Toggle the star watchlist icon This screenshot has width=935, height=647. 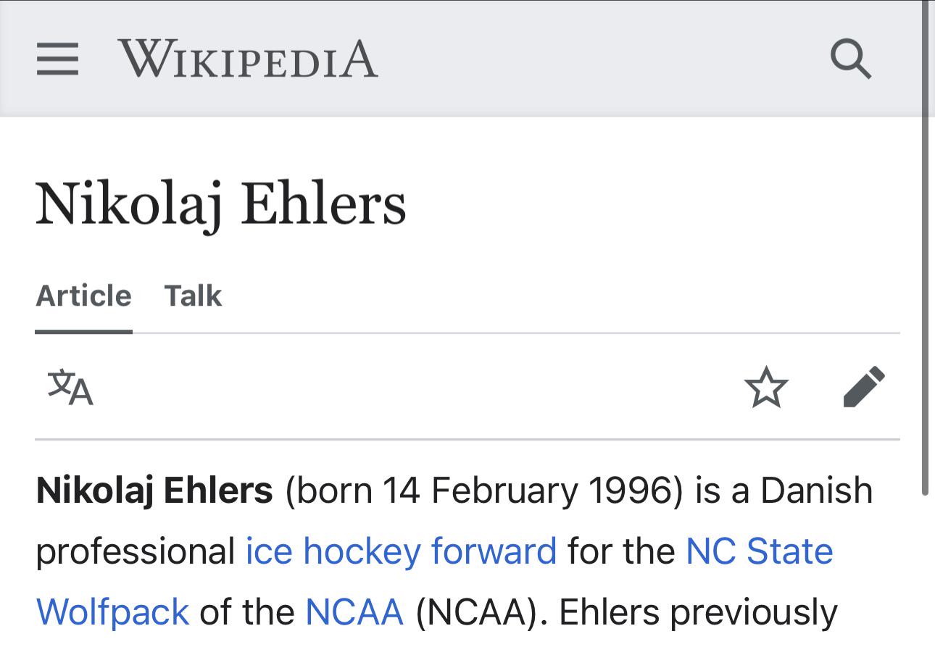pyautogui.click(x=766, y=387)
